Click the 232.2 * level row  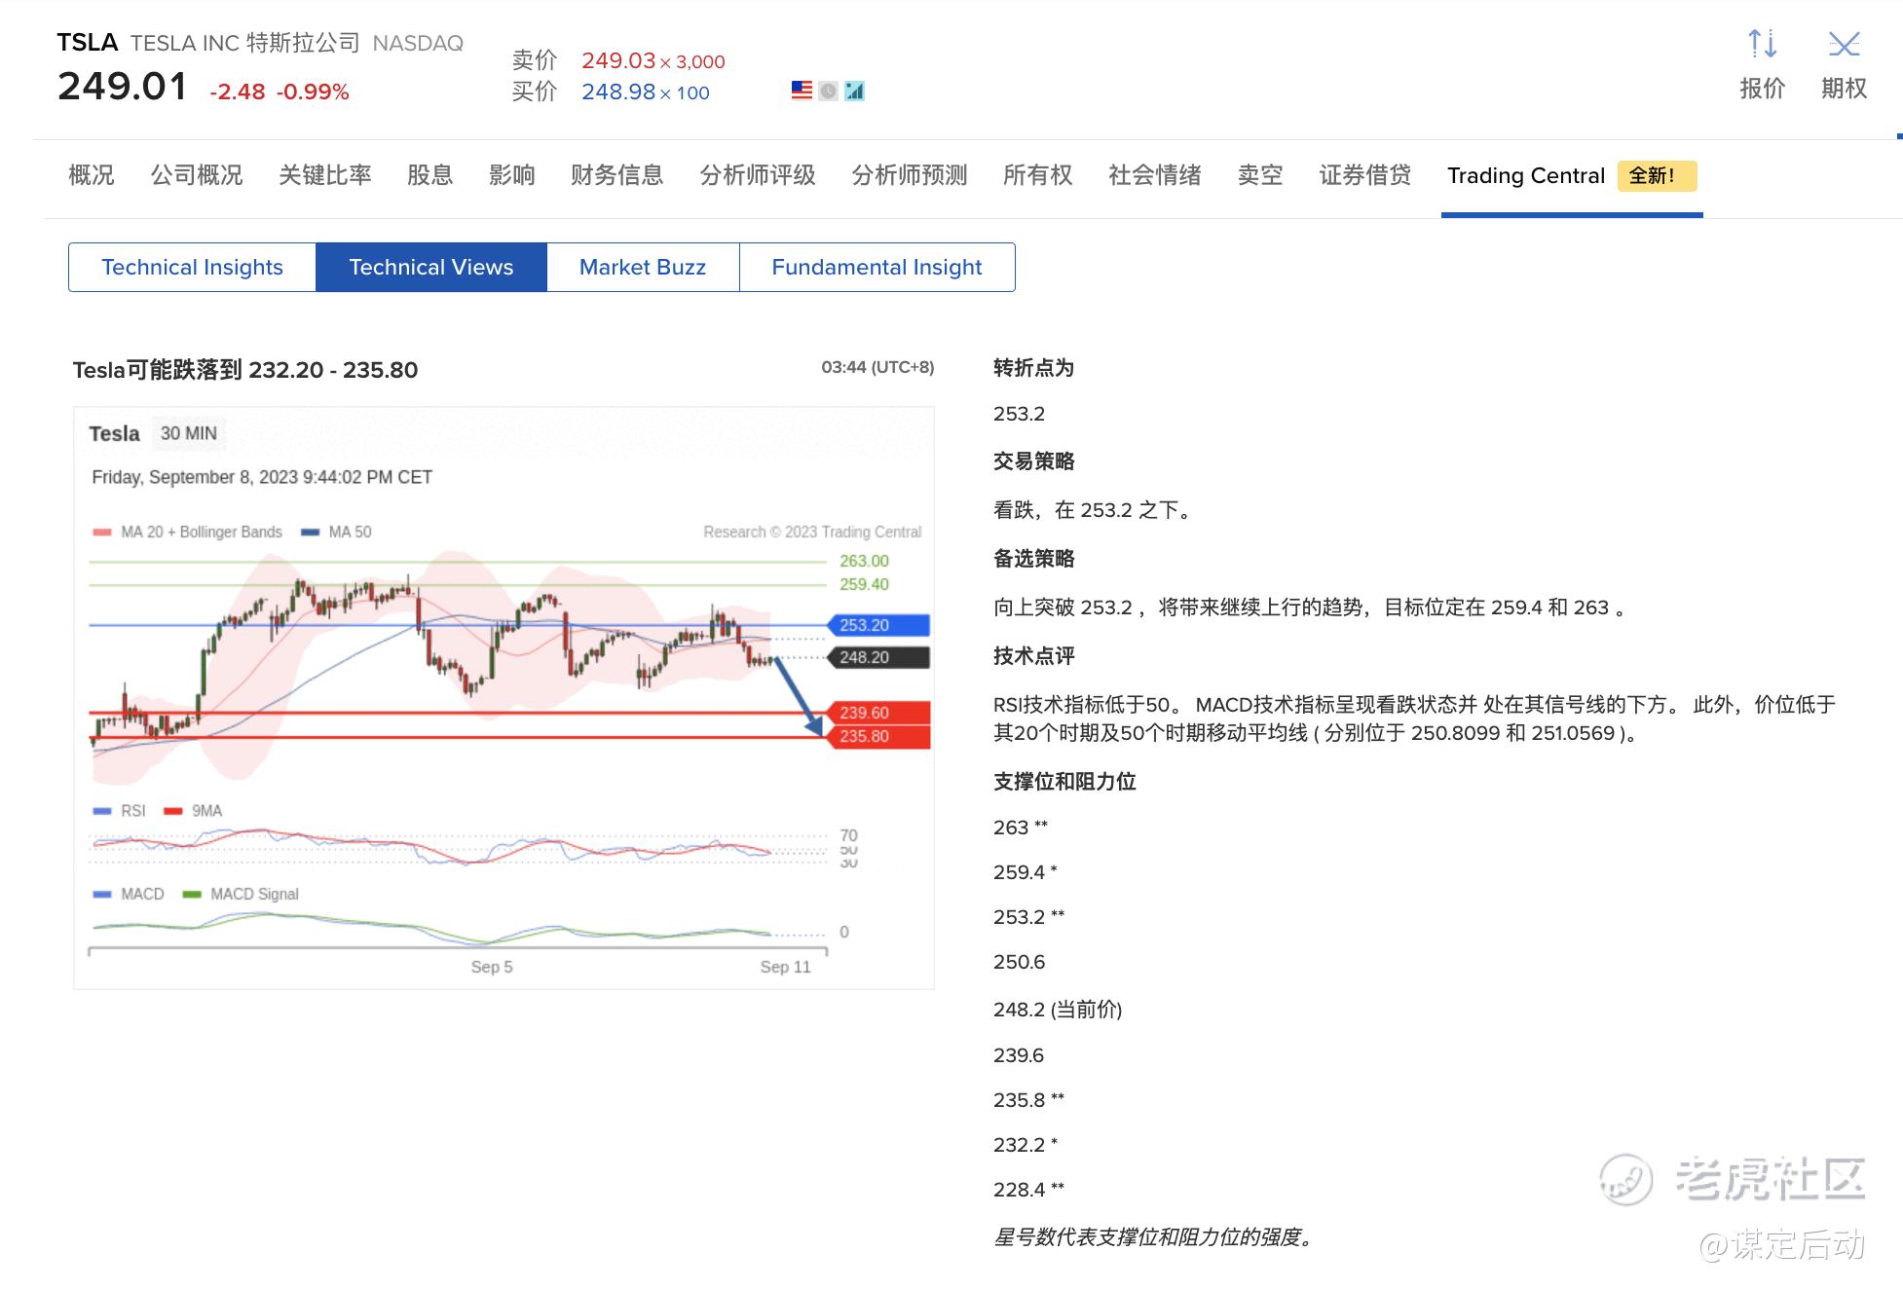(1026, 1145)
